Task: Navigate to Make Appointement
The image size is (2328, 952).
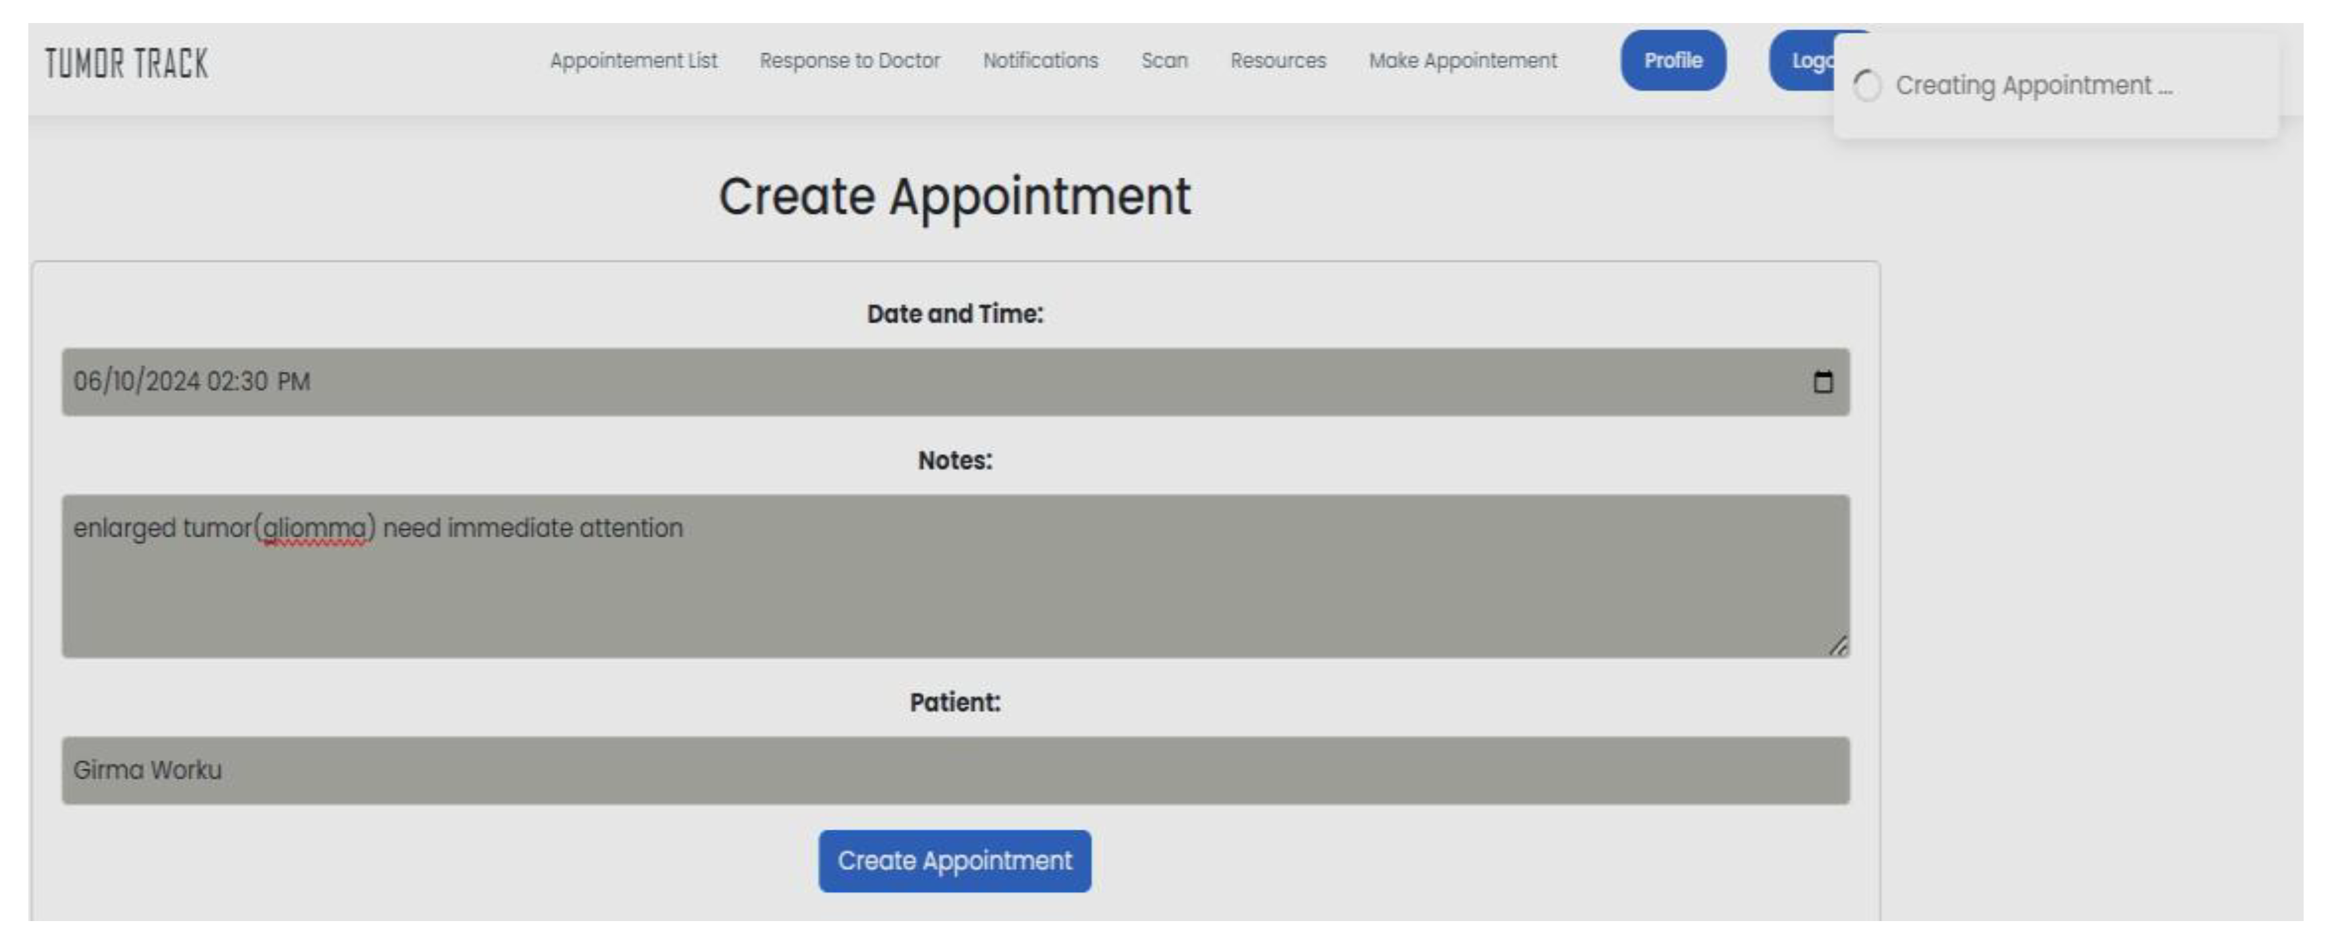Action: coord(1462,61)
